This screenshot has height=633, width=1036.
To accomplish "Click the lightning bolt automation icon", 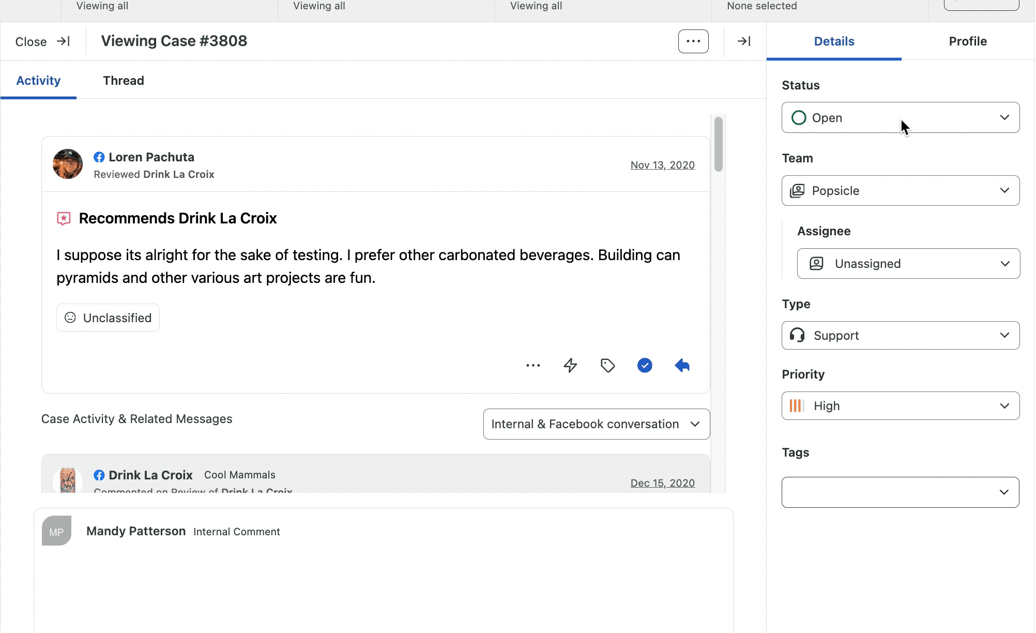I will point(570,366).
